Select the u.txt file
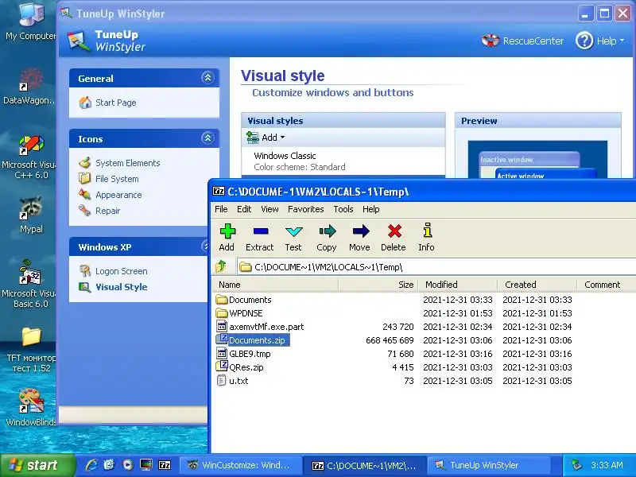This screenshot has width=636, height=477. tap(233, 381)
